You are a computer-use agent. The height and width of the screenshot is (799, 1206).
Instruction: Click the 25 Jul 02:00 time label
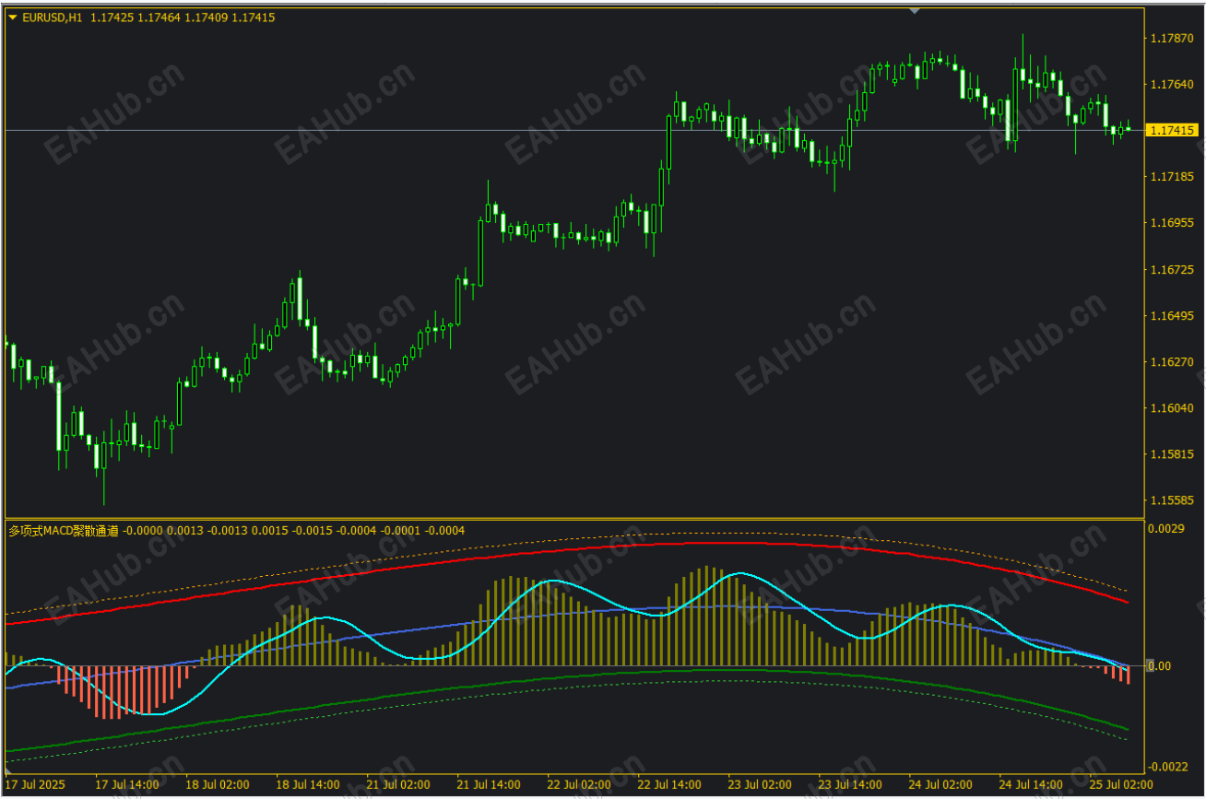[1121, 784]
